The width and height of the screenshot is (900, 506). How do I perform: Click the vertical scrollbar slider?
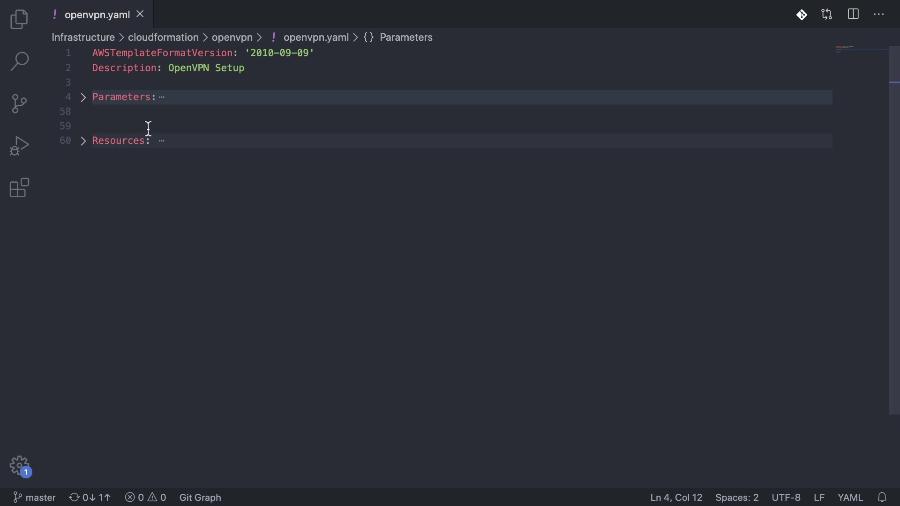(894, 230)
